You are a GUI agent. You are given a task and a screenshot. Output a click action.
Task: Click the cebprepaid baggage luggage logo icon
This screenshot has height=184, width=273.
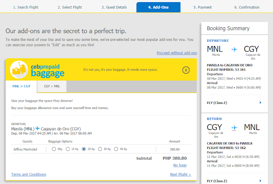tap(19, 69)
